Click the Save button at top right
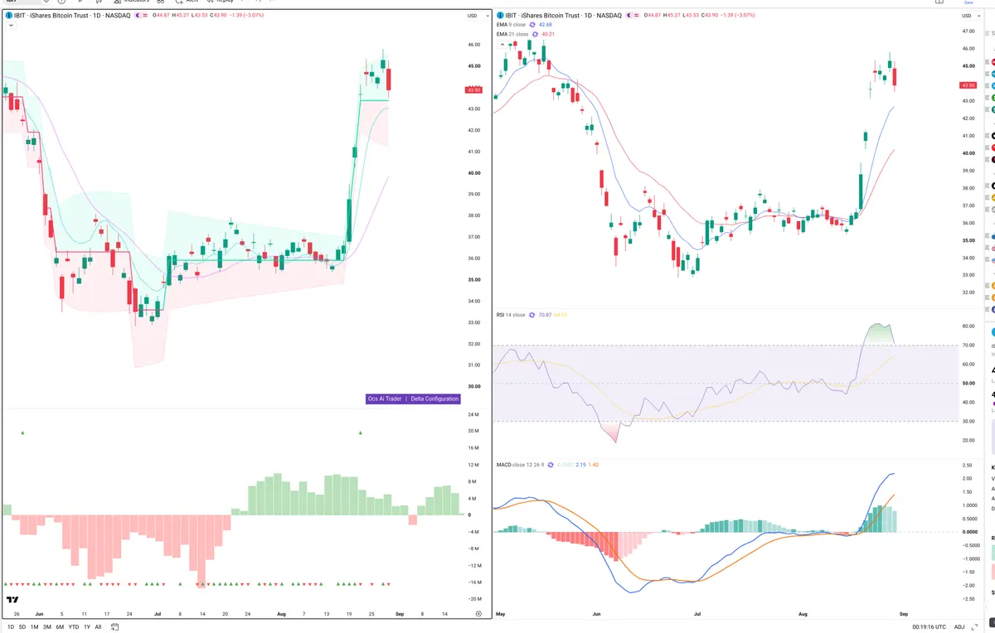Screen dimensions: 995x633 point(968,2)
